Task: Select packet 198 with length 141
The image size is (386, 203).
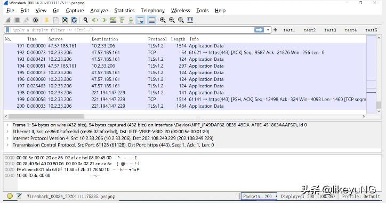Action: click(x=185, y=93)
